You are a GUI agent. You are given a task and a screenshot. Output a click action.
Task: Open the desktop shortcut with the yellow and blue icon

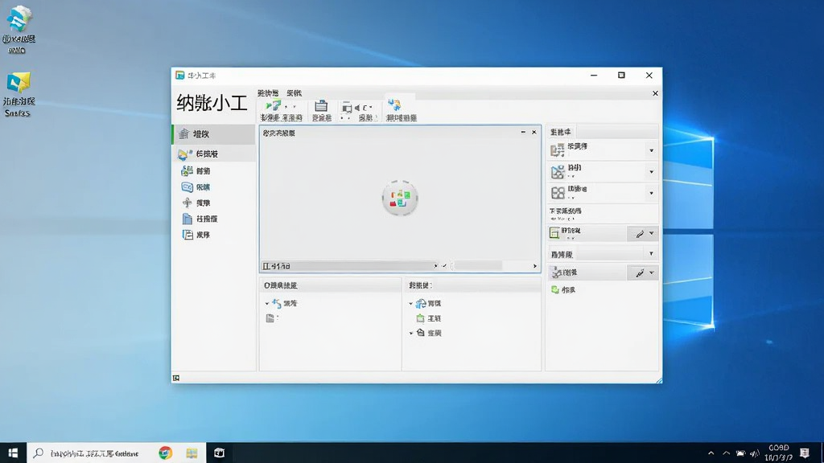(x=19, y=95)
